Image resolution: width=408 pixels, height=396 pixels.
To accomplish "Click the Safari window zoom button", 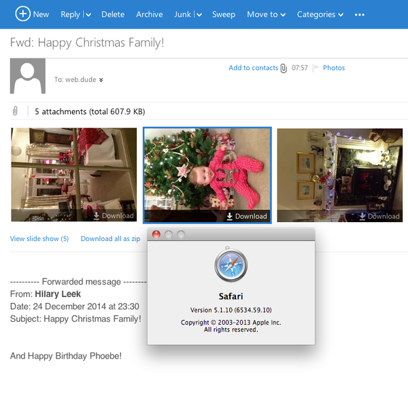I will [x=181, y=234].
